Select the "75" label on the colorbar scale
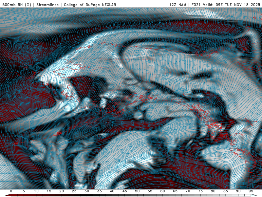 click(200, 191)
